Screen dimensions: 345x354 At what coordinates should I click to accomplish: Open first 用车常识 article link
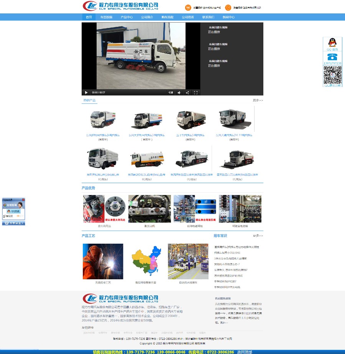tap(237, 247)
